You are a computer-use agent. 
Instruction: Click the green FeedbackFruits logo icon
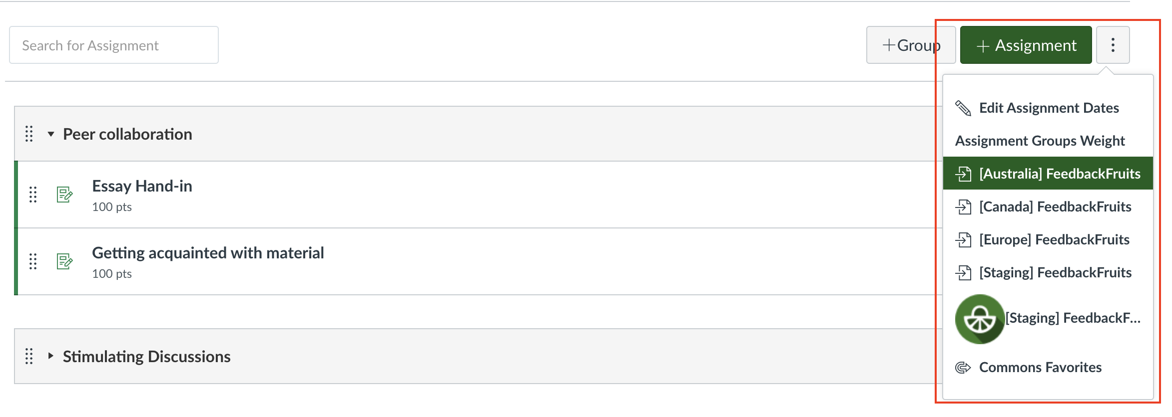click(980, 319)
